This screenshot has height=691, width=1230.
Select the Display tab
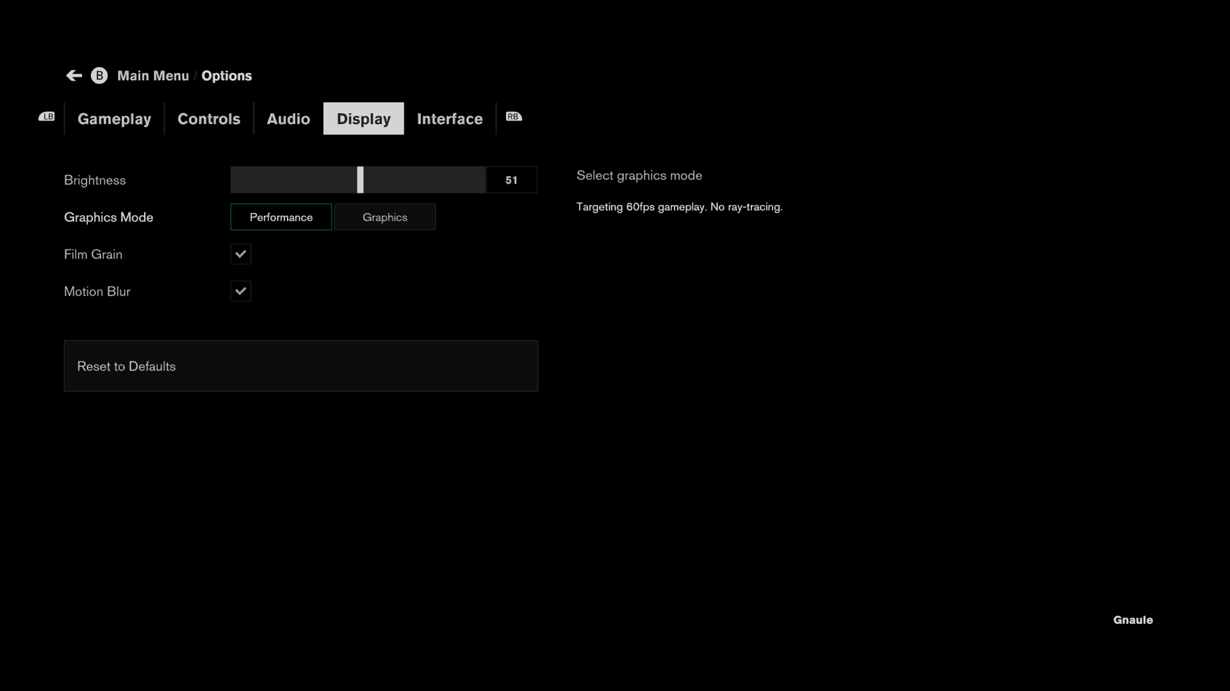click(363, 119)
